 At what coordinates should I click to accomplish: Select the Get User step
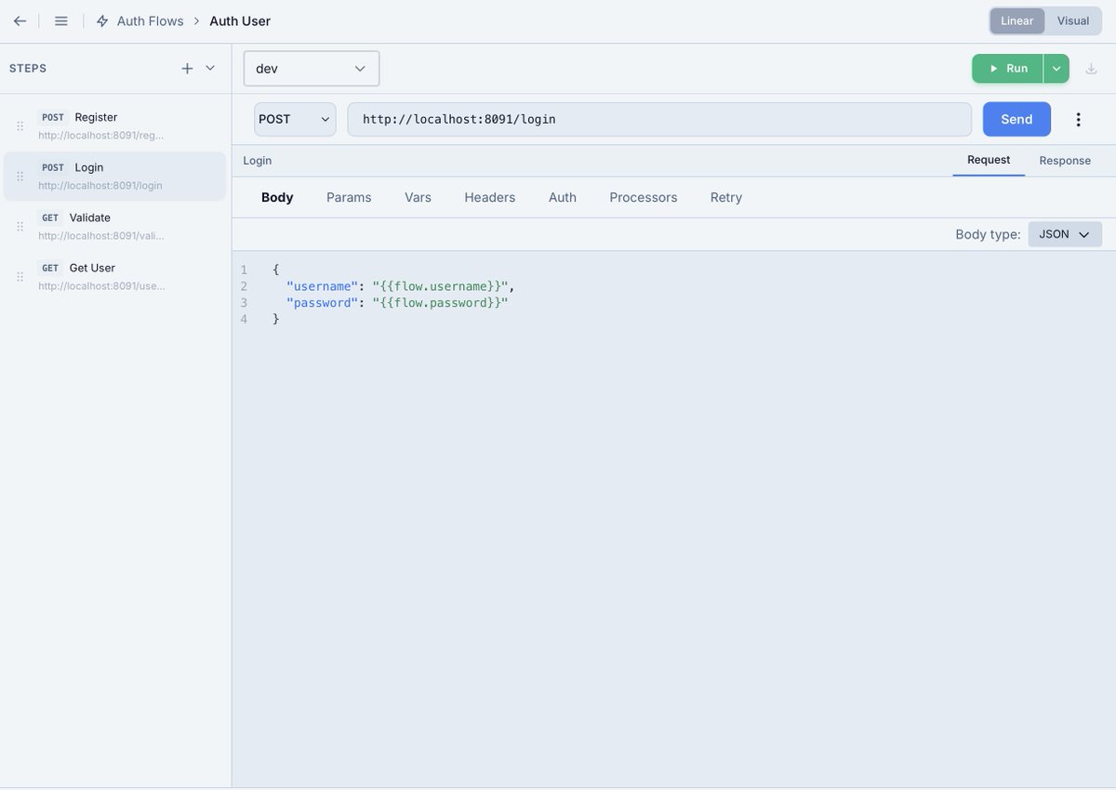point(114,276)
